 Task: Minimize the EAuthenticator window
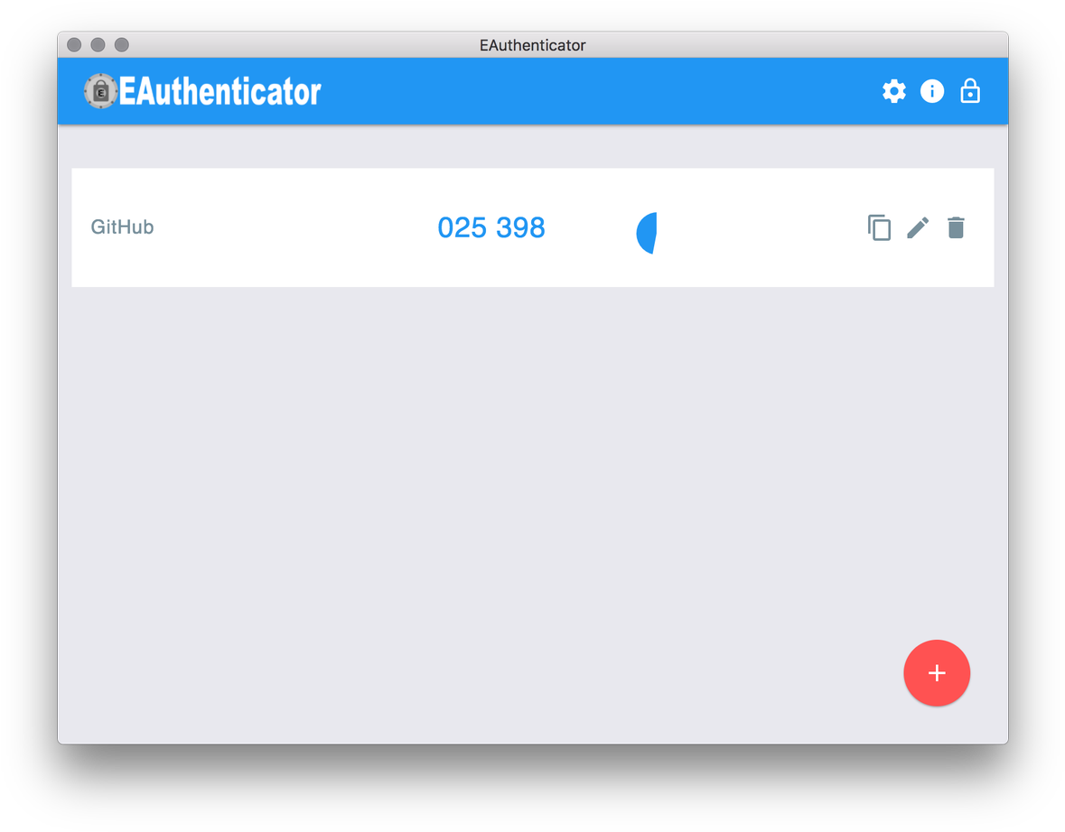[98, 45]
